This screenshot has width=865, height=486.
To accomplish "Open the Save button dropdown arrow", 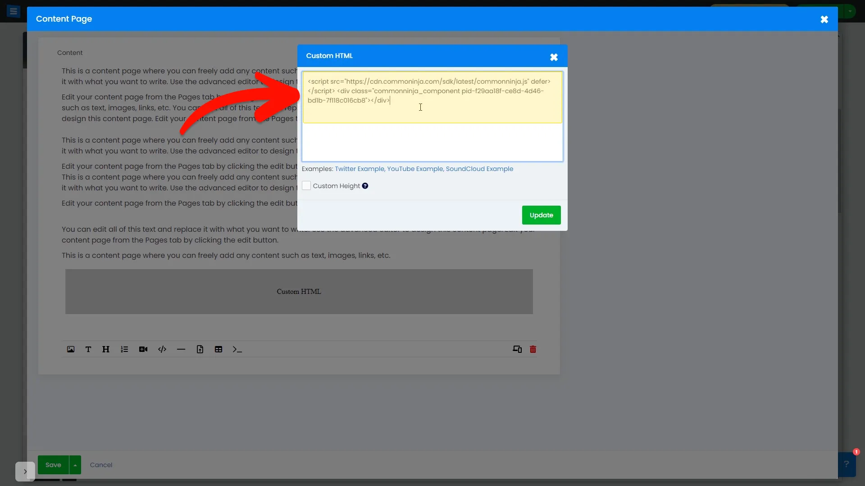I will pyautogui.click(x=75, y=465).
